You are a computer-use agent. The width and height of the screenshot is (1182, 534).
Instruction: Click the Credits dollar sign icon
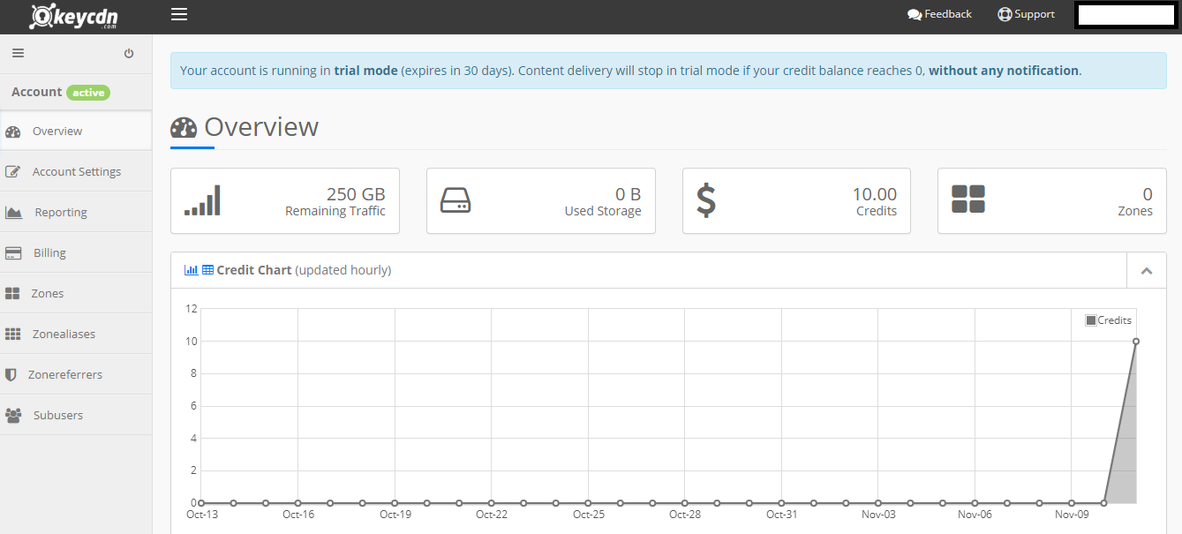[706, 200]
